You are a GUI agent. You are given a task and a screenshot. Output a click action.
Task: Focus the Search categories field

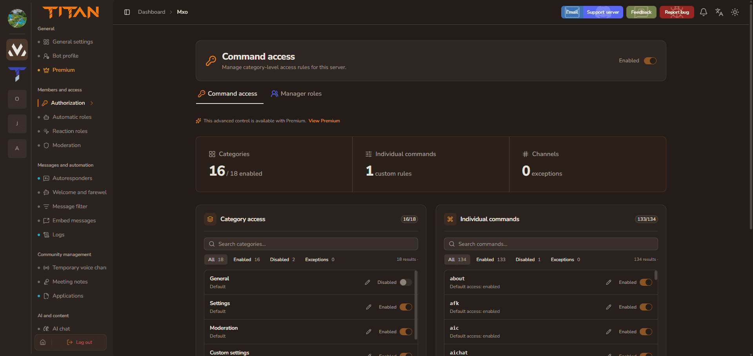(311, 244)
